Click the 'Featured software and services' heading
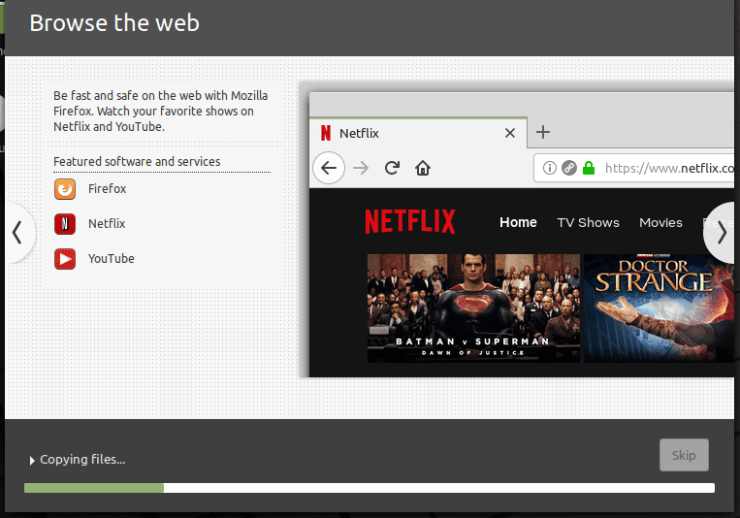Image resolution: width=740 pixels, height=518 pixels. [x=137, y=161]
